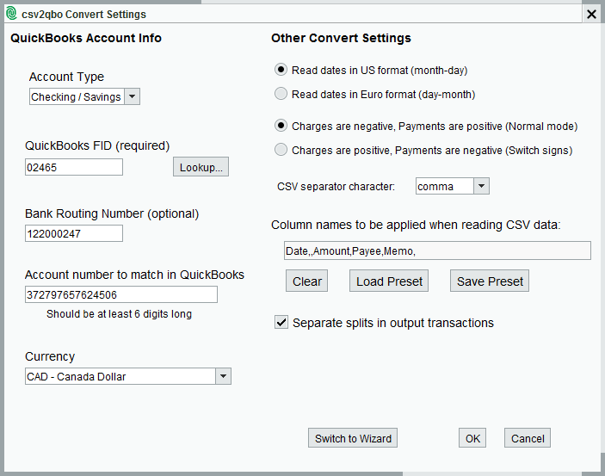The image size is (605, 476).
Task: Click the 'Other Convert Settings' heading
Action: [x=341, y=38]
